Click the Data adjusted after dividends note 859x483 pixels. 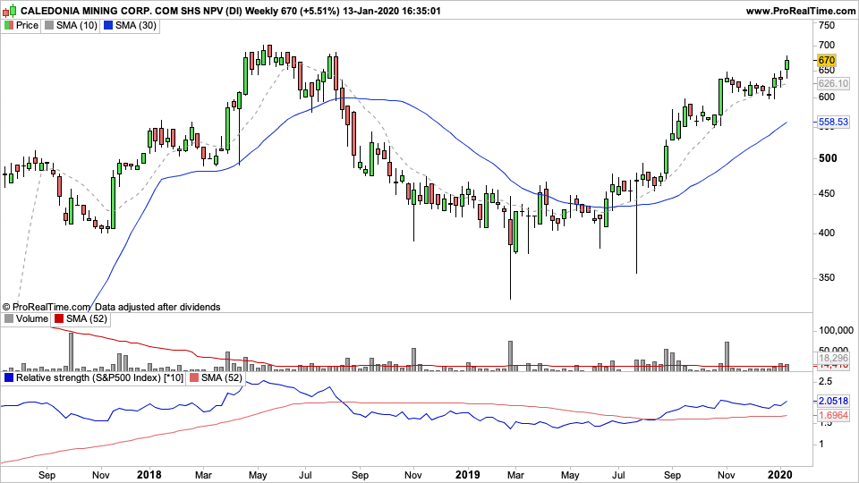pos(157,307)
